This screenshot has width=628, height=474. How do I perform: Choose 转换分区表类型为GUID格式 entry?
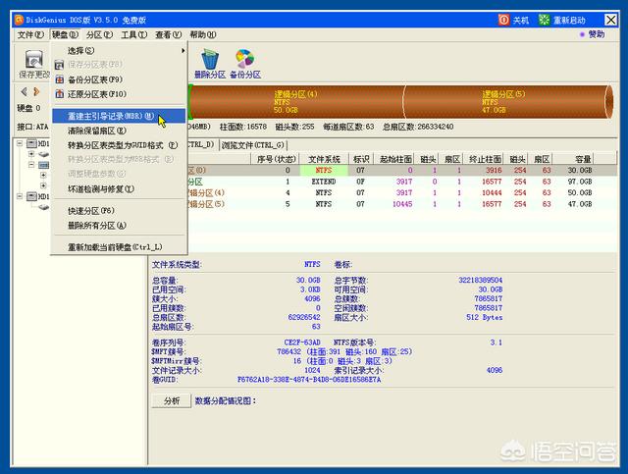[x=119, y=145]
